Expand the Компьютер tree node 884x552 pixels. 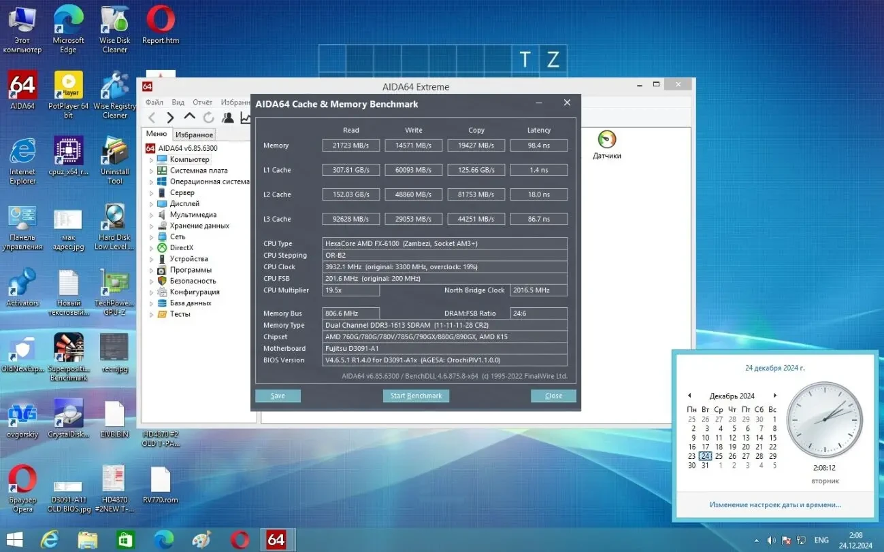151,159
